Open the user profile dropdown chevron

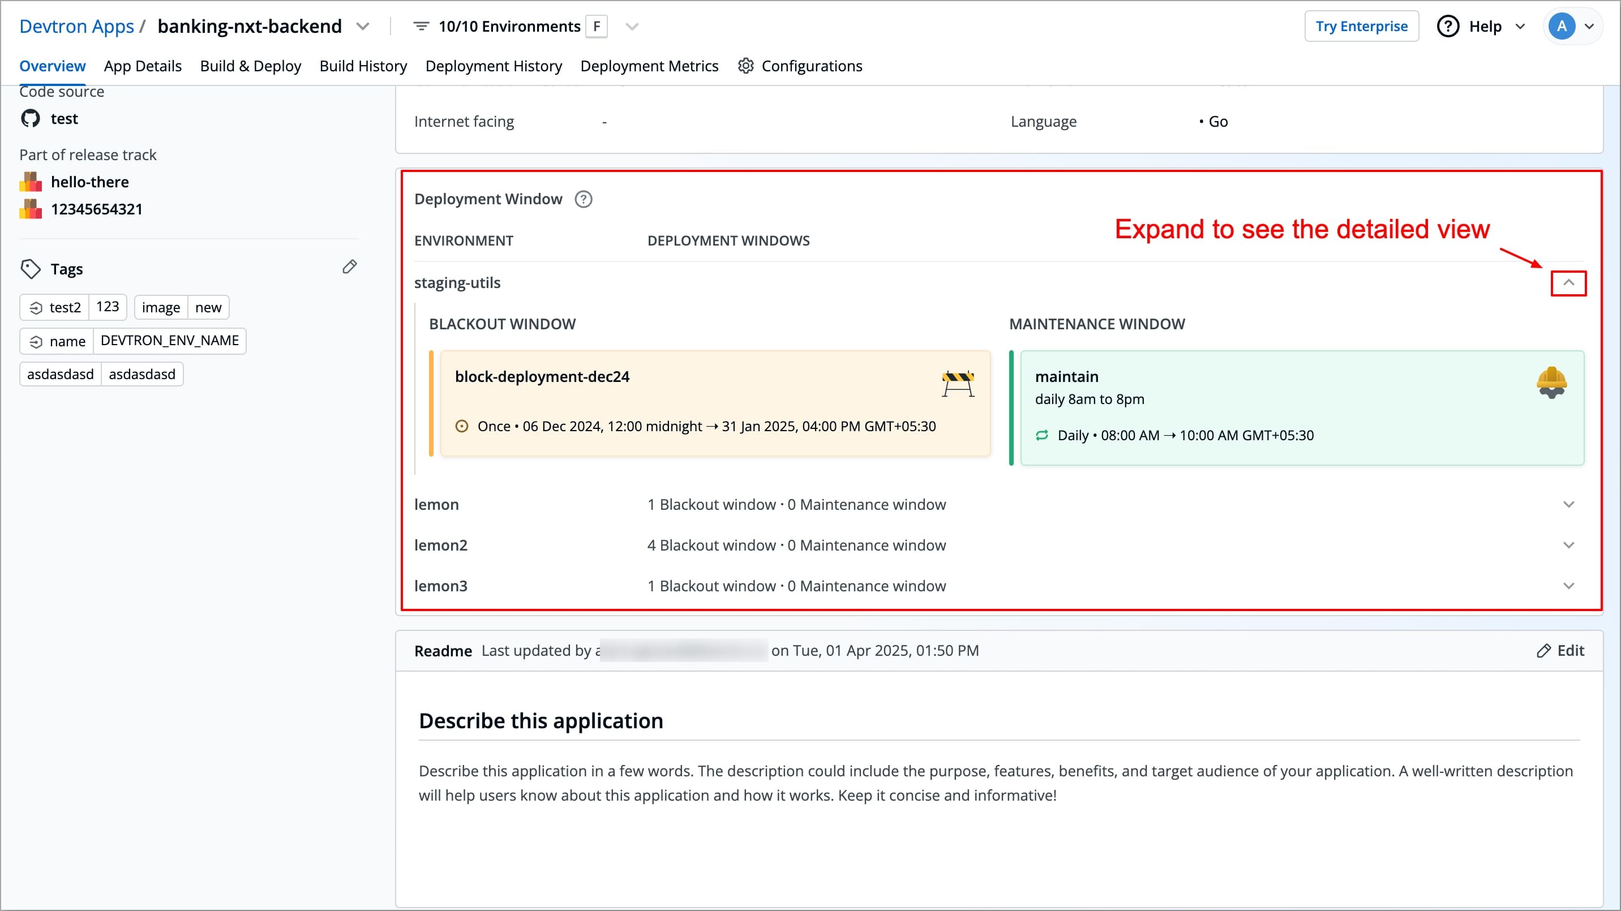pyautogui.click(x=1589, y=27)
